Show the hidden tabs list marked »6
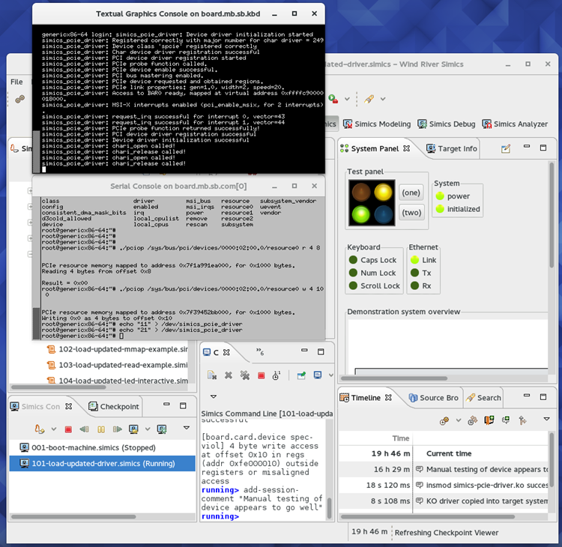The height and width of the screenshot is (547, 562). click(x=260, y=352)
